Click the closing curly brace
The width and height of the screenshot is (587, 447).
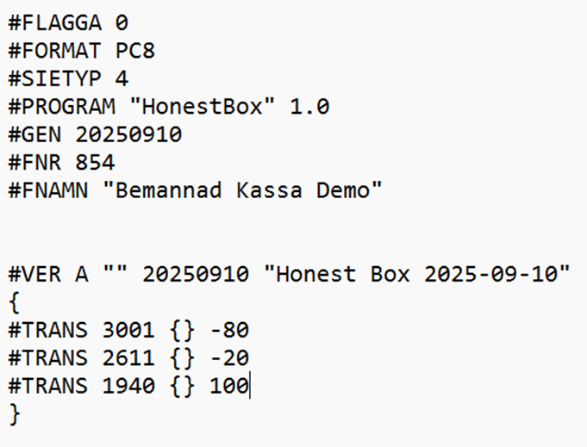pyautogui.click(x=14, y=414)
